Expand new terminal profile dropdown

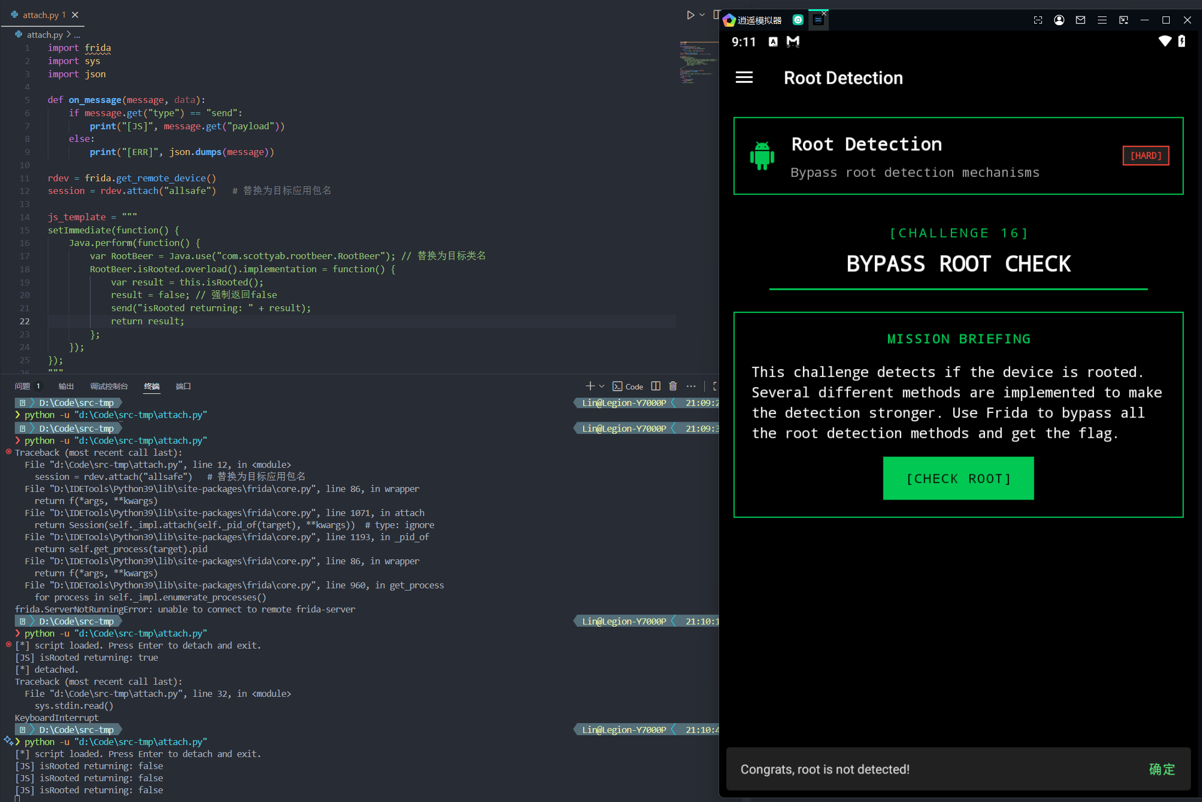point(602,386)
